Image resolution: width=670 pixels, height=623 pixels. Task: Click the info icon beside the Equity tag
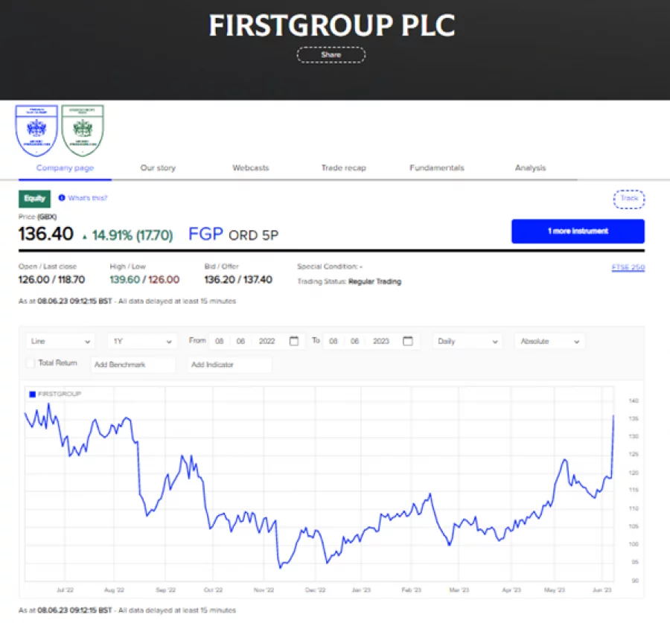pos(60,198)
